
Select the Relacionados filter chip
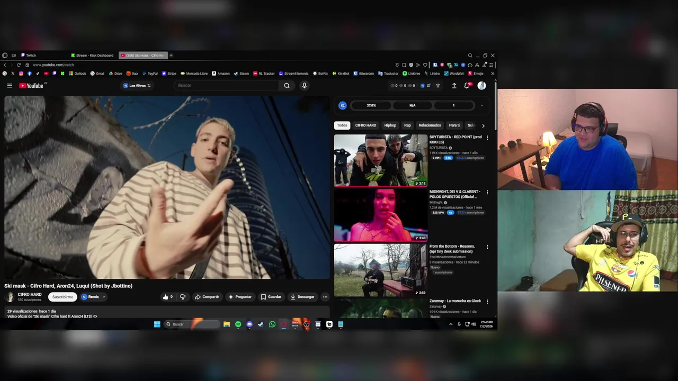(430, 125)
